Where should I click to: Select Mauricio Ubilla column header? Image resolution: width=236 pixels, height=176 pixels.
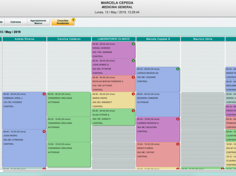pos(203,39)
